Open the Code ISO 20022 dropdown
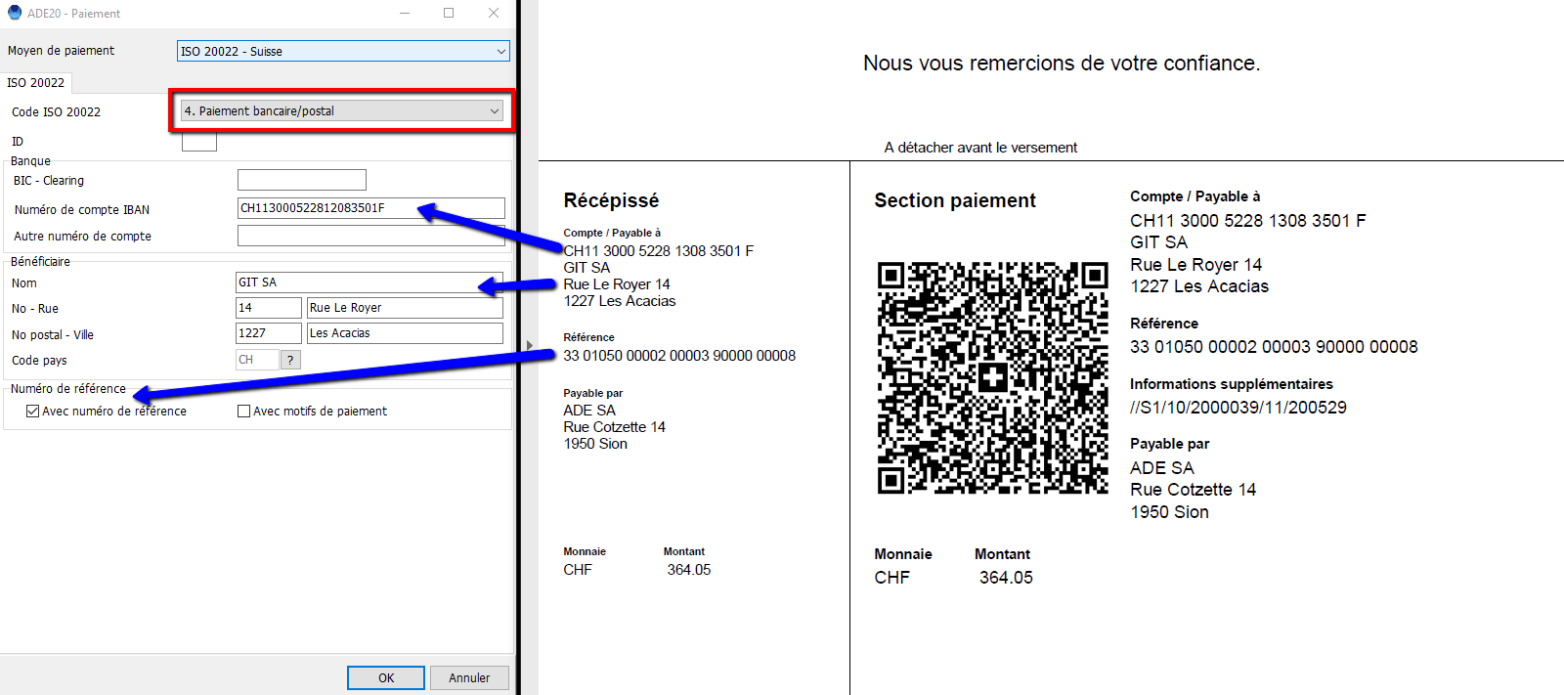The height and width of the screenshot is (695, 1564). [x=342, y=111]
